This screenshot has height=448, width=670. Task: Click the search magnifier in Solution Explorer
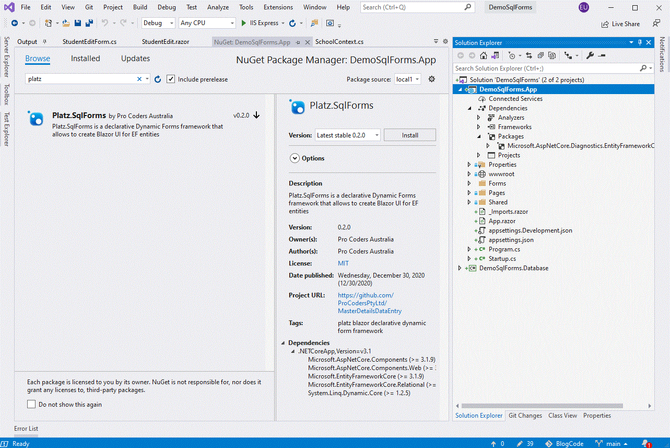pyautogui.click(x=643, y=68)
